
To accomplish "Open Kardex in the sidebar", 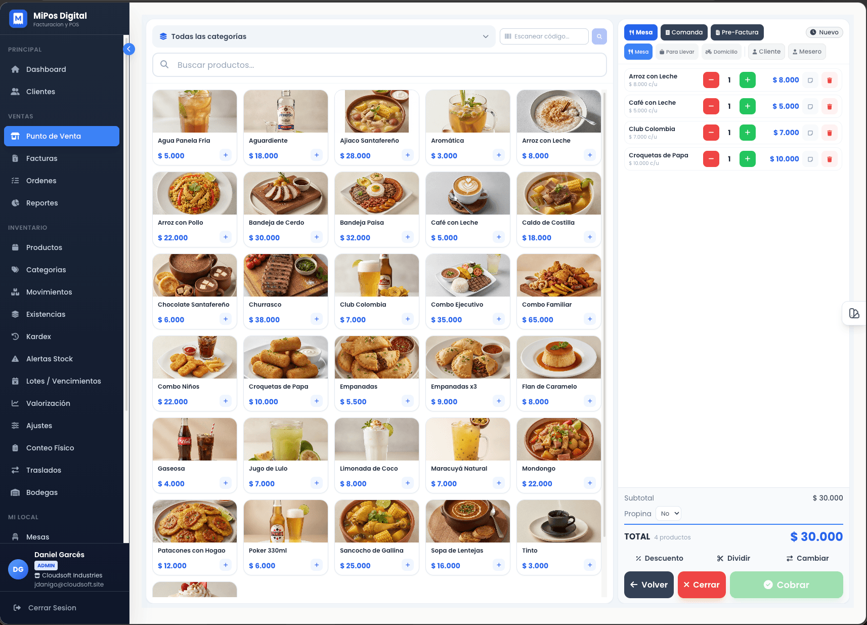I will point(62,337).
